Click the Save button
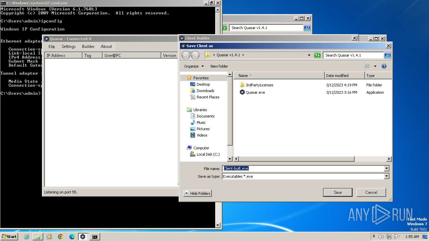This screenshot has width=429, height=241. pyautogui.click(x=338, y=192)
